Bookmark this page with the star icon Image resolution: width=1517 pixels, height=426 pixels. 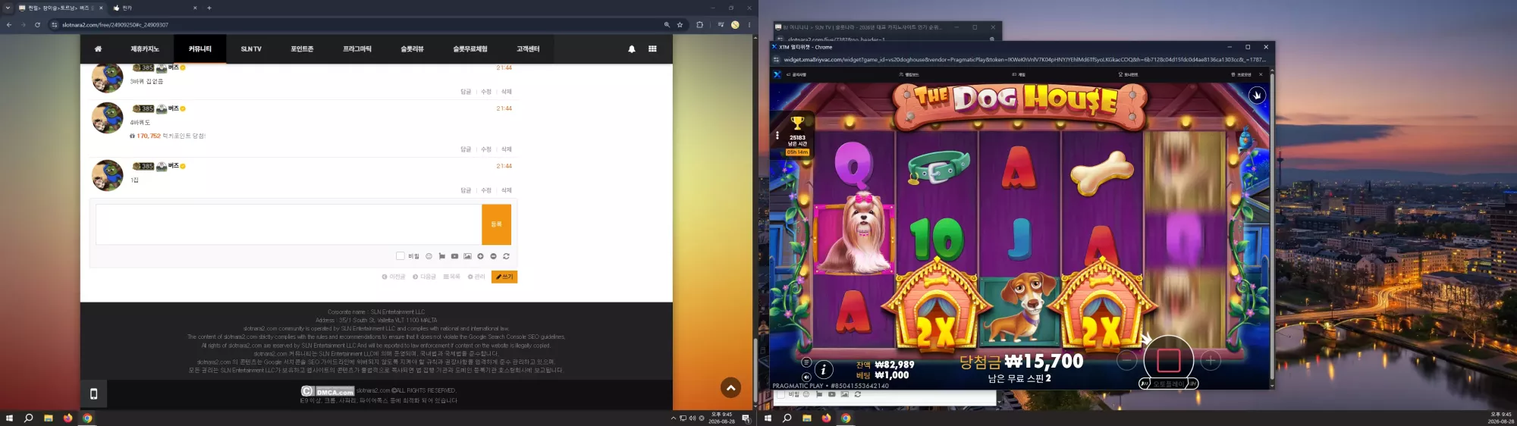tap(680, 25)
